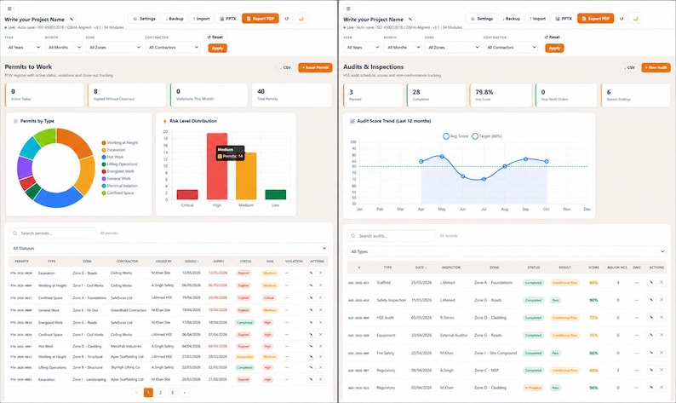Edit the Excavation Zone G - Roads permit
Viewport: 676px width, 403px height.
coord(311,273)
